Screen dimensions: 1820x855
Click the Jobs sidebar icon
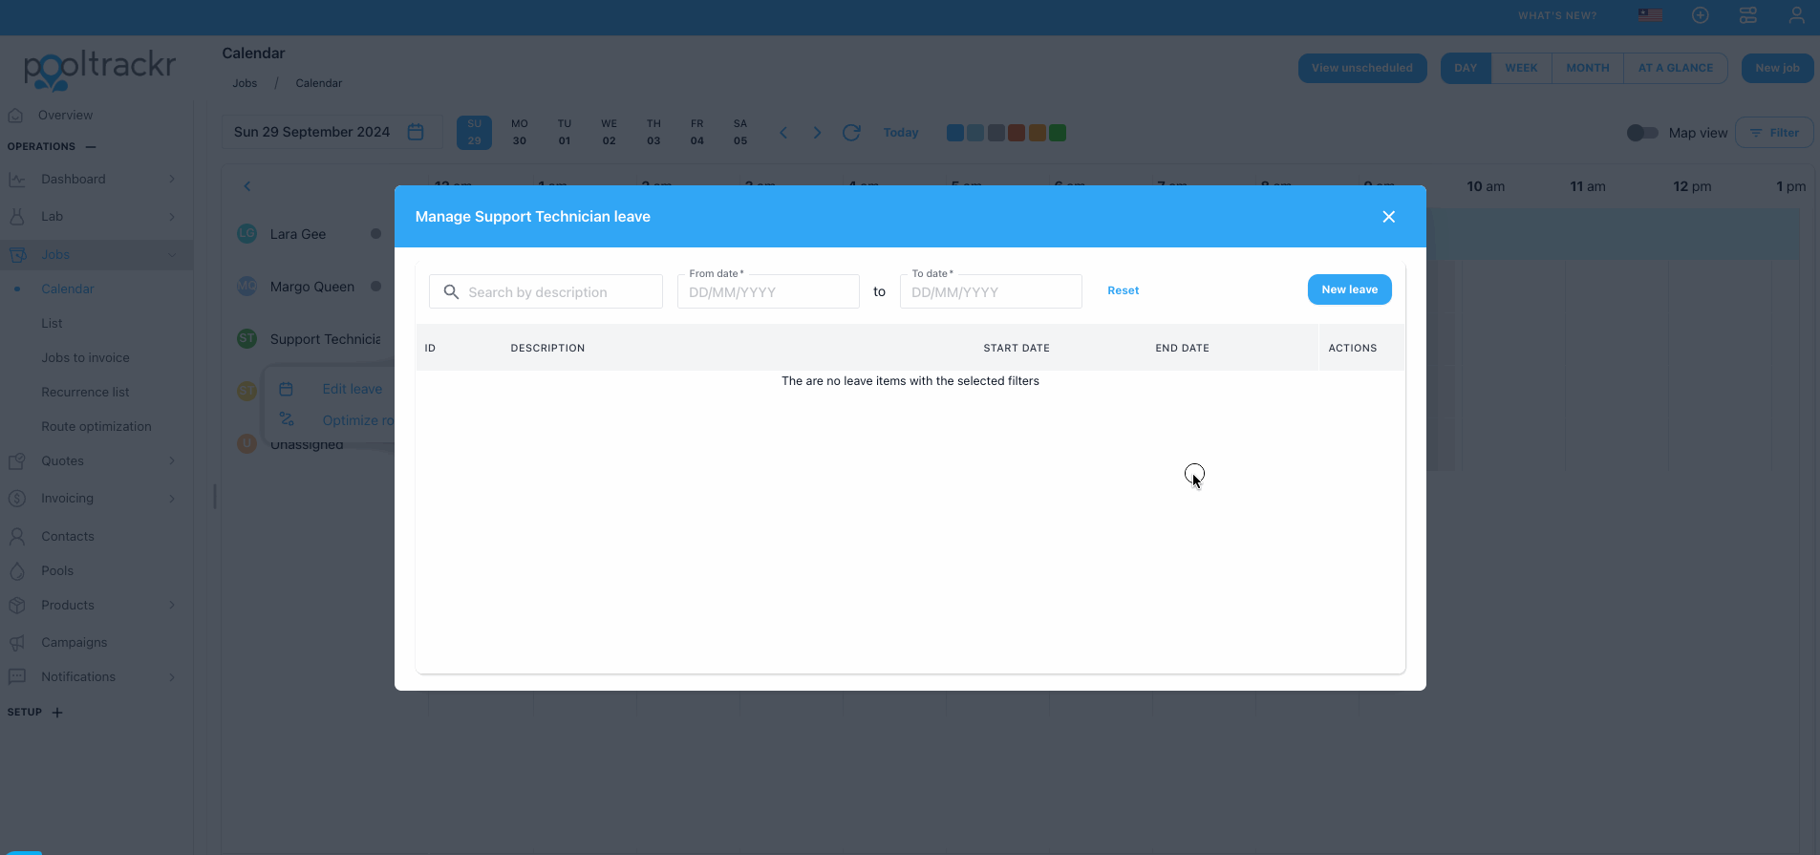(17, 254)
